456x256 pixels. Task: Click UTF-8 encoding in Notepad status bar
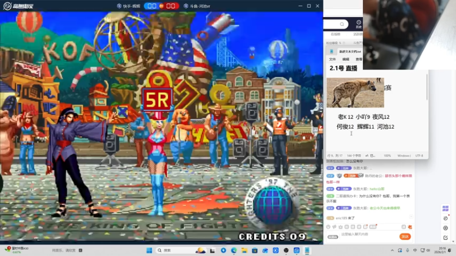(419, 156)
